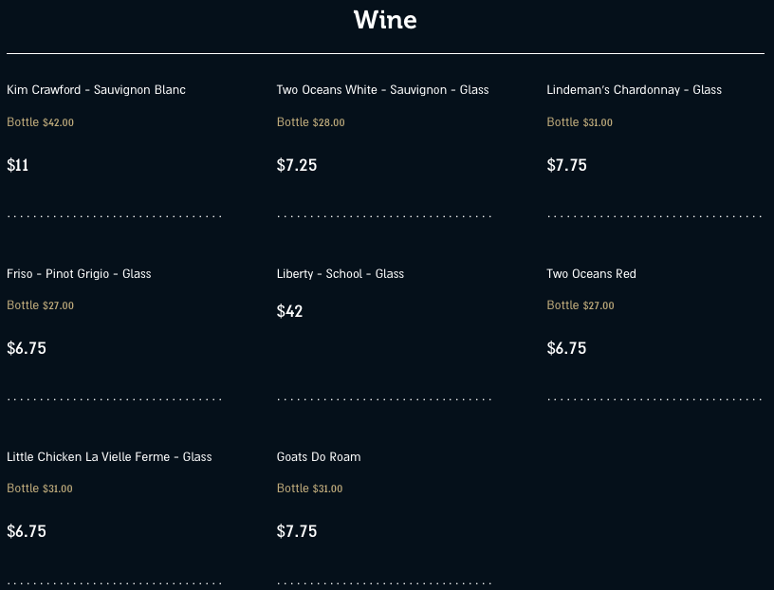Open Two Oceans White - Sauvignon - Glass

coord(382,90)
